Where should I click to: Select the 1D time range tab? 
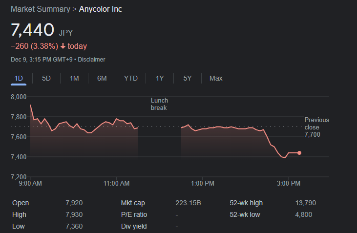(x=19, y=78)
